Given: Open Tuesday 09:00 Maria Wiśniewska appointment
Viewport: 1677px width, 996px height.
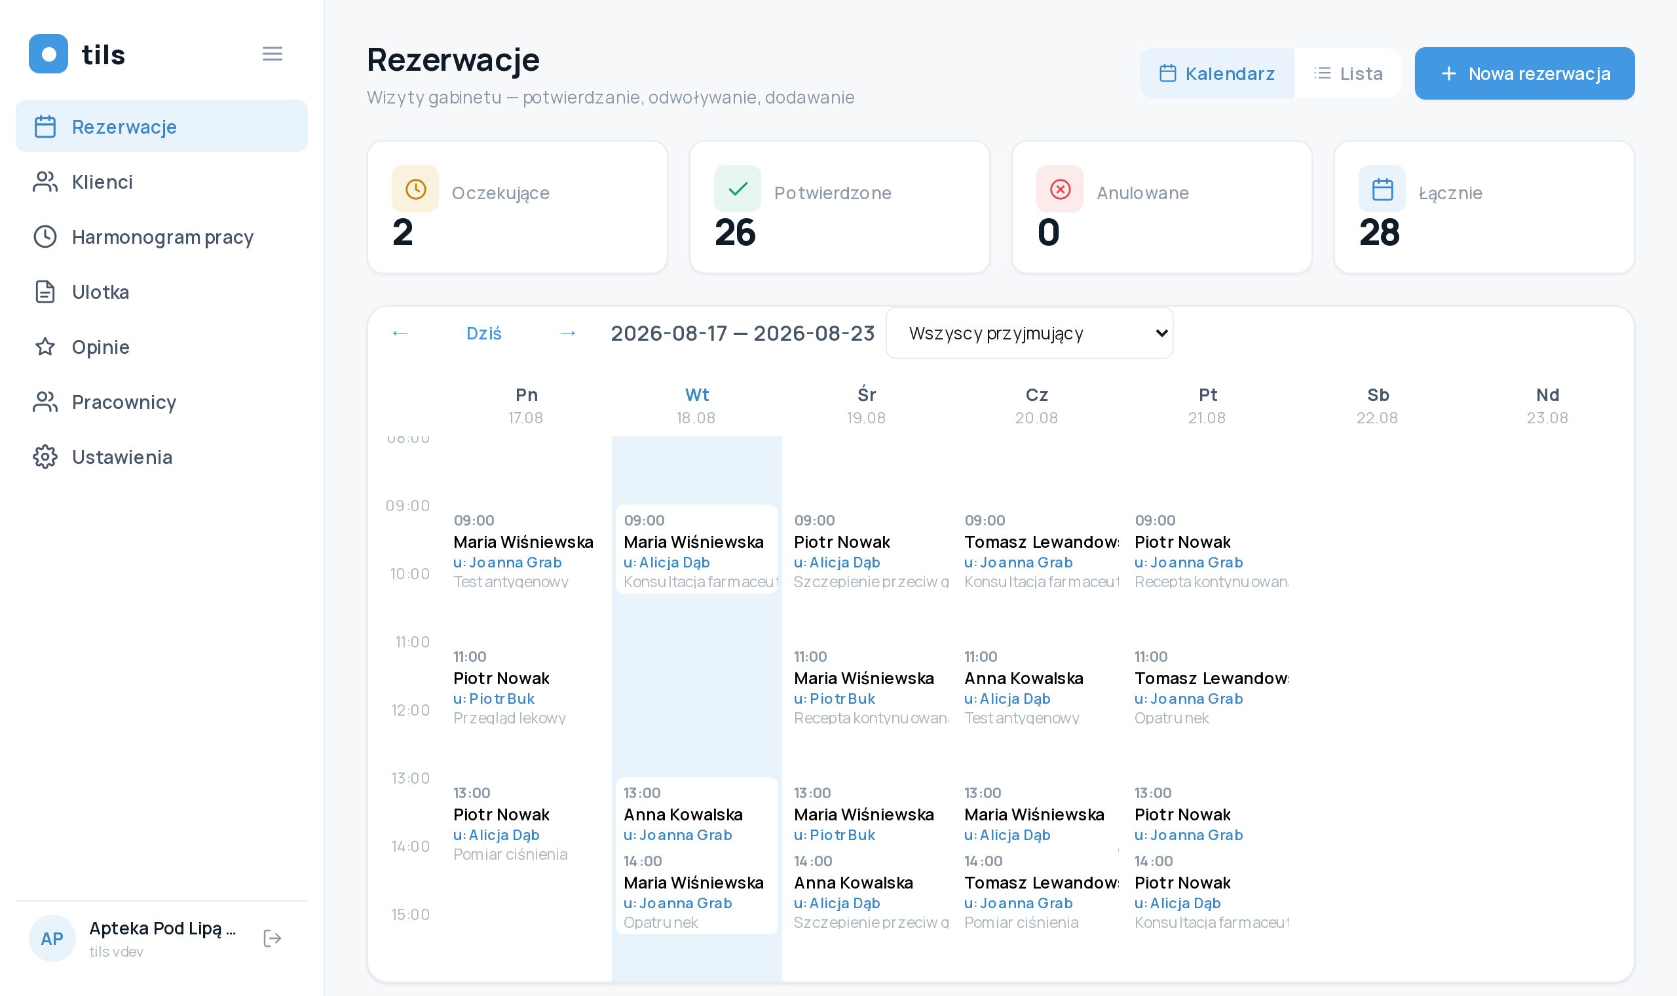Looking at the screenshot, I should [697, 549].
